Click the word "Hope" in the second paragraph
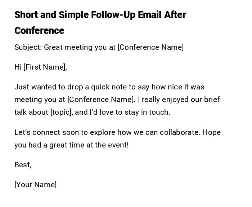 (211, 132)
